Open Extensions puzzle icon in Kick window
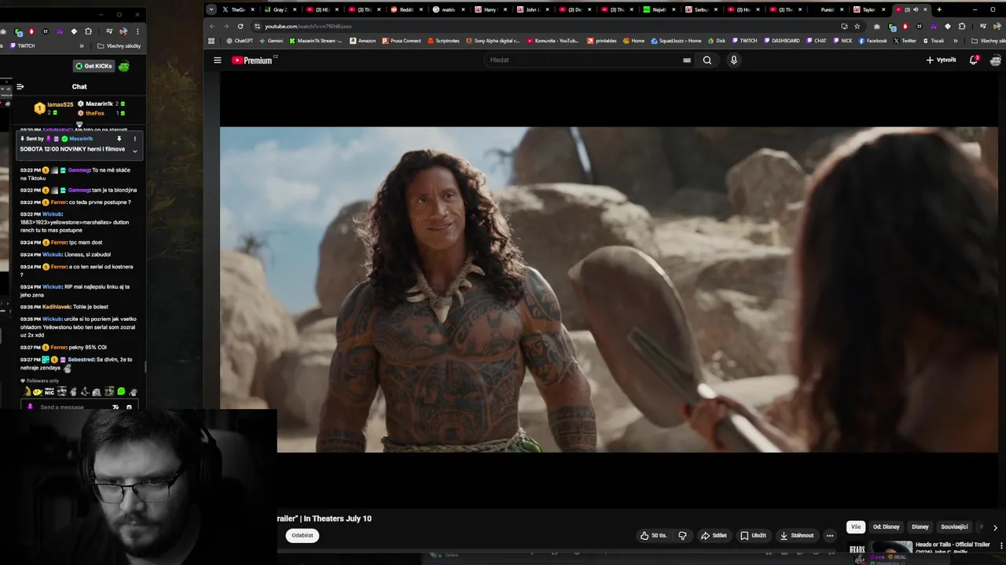1006x565 pixels. [x=88, y=31]
